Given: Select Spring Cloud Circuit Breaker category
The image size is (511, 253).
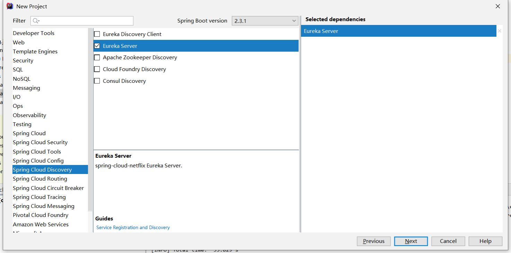Looking at the screenshot, I should [50, 188].
